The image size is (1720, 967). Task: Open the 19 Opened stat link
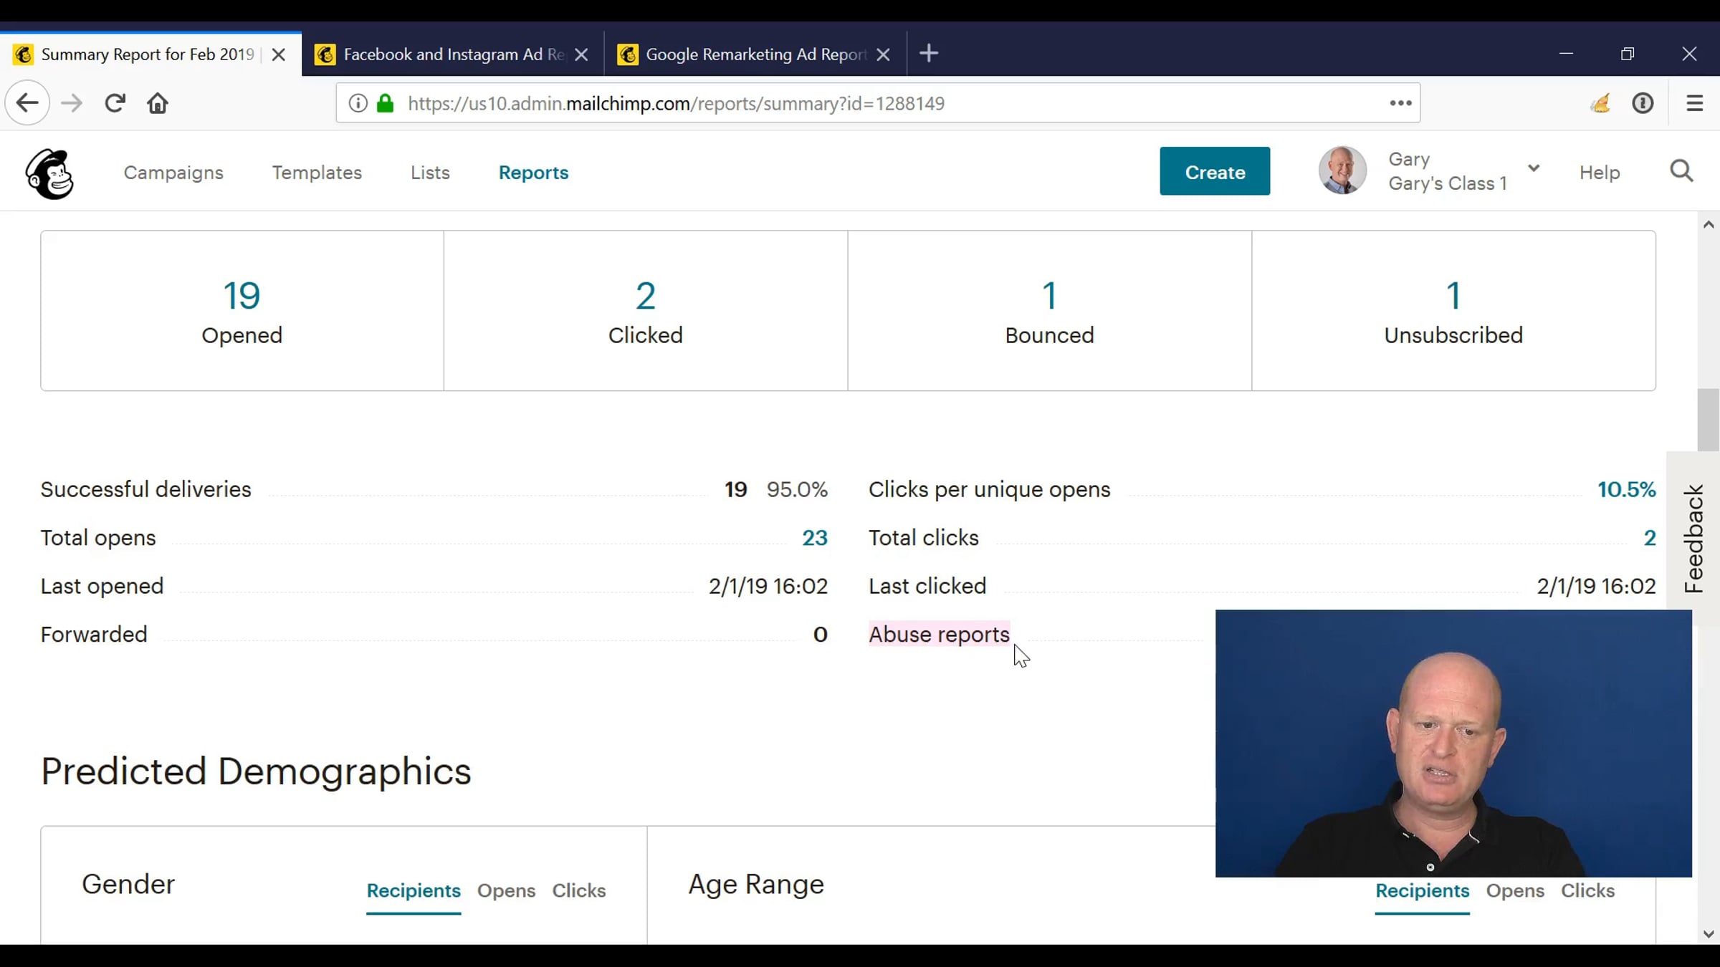[x=242, y=296]
